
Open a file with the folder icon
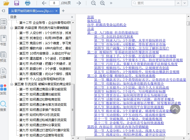[x=6, y=3]
